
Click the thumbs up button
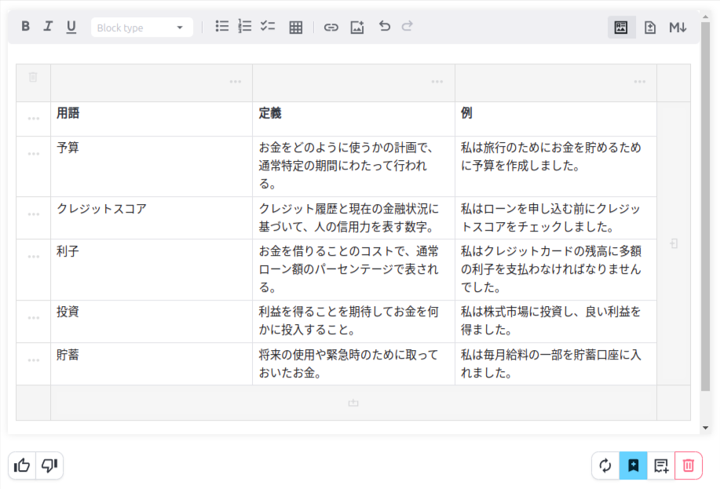(x=22, y=465)
